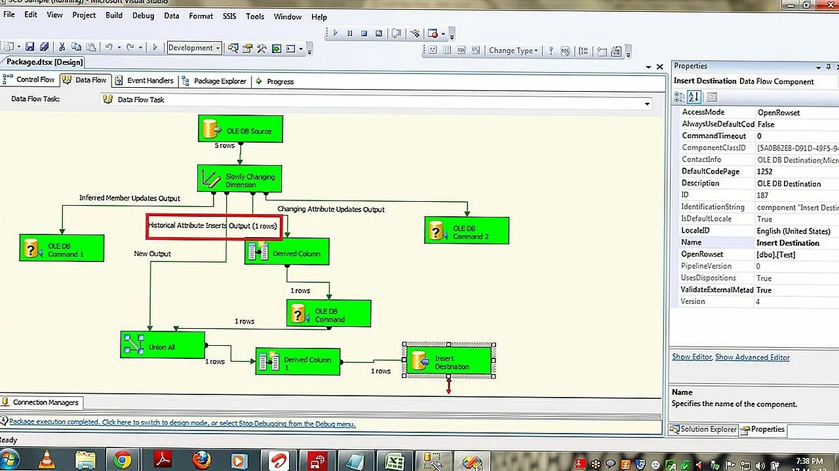The image size is (839, 471).
Task: Open Firefox from the taskbar
Action: (202, 460)
